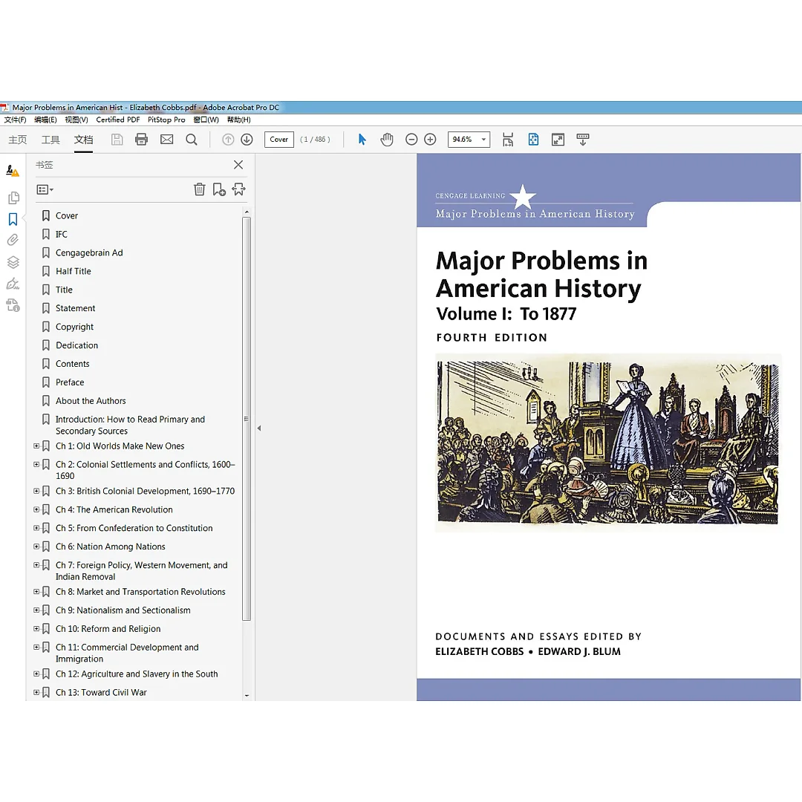Viewport: 802px width, 802px height.
Task: Expand Ch 2: Colonial Settlements bookmark
Action: 36,464
